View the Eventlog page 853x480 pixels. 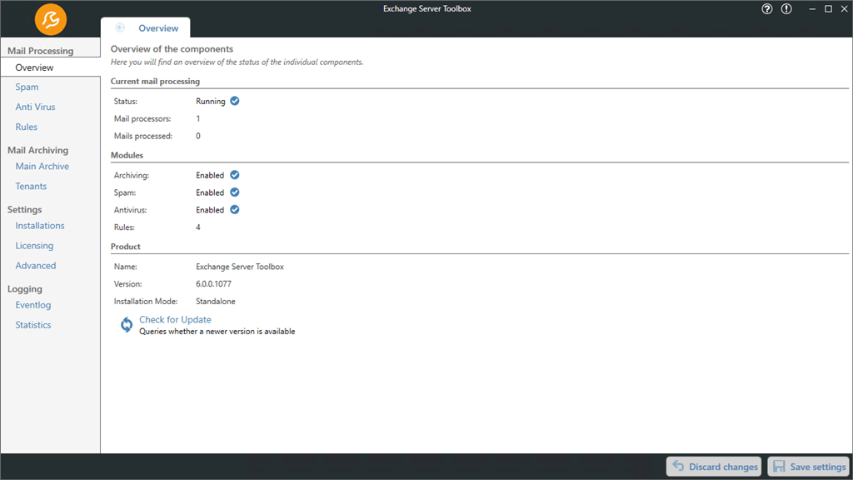click(32, 305)
